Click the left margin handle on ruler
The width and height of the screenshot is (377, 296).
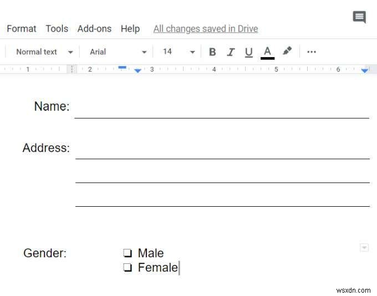coord(72,69)
